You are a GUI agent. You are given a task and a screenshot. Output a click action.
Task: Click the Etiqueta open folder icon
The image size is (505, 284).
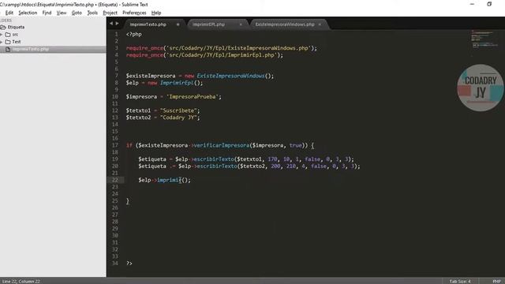[x=3, y=27]
